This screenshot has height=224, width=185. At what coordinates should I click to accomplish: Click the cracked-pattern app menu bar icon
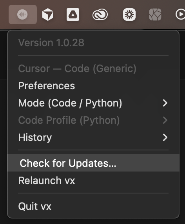click(x=155, y=14)
